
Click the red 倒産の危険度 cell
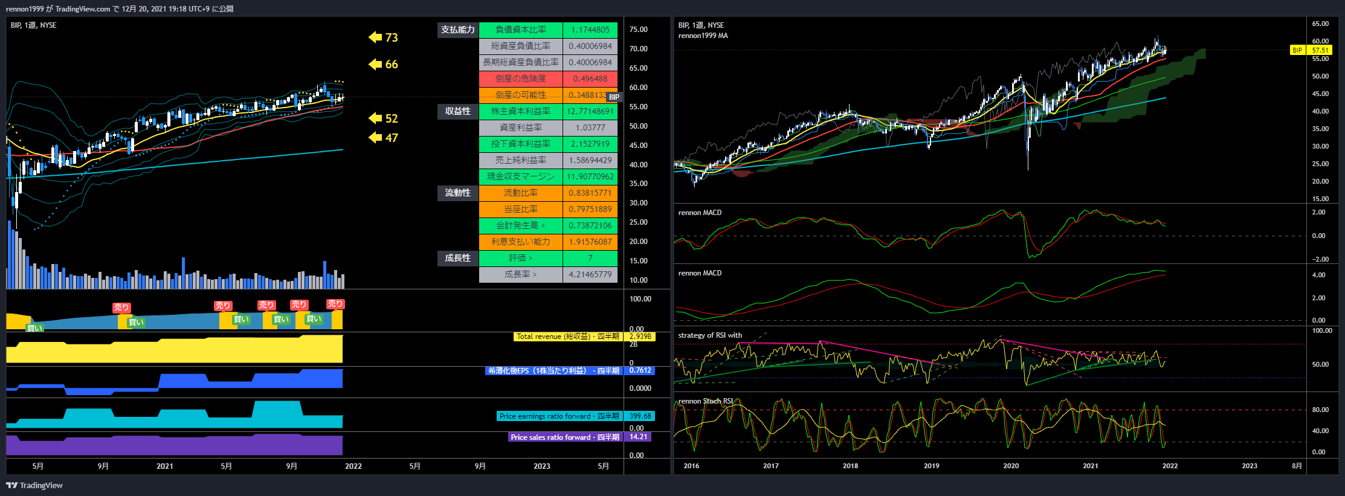tap(521, 79)
